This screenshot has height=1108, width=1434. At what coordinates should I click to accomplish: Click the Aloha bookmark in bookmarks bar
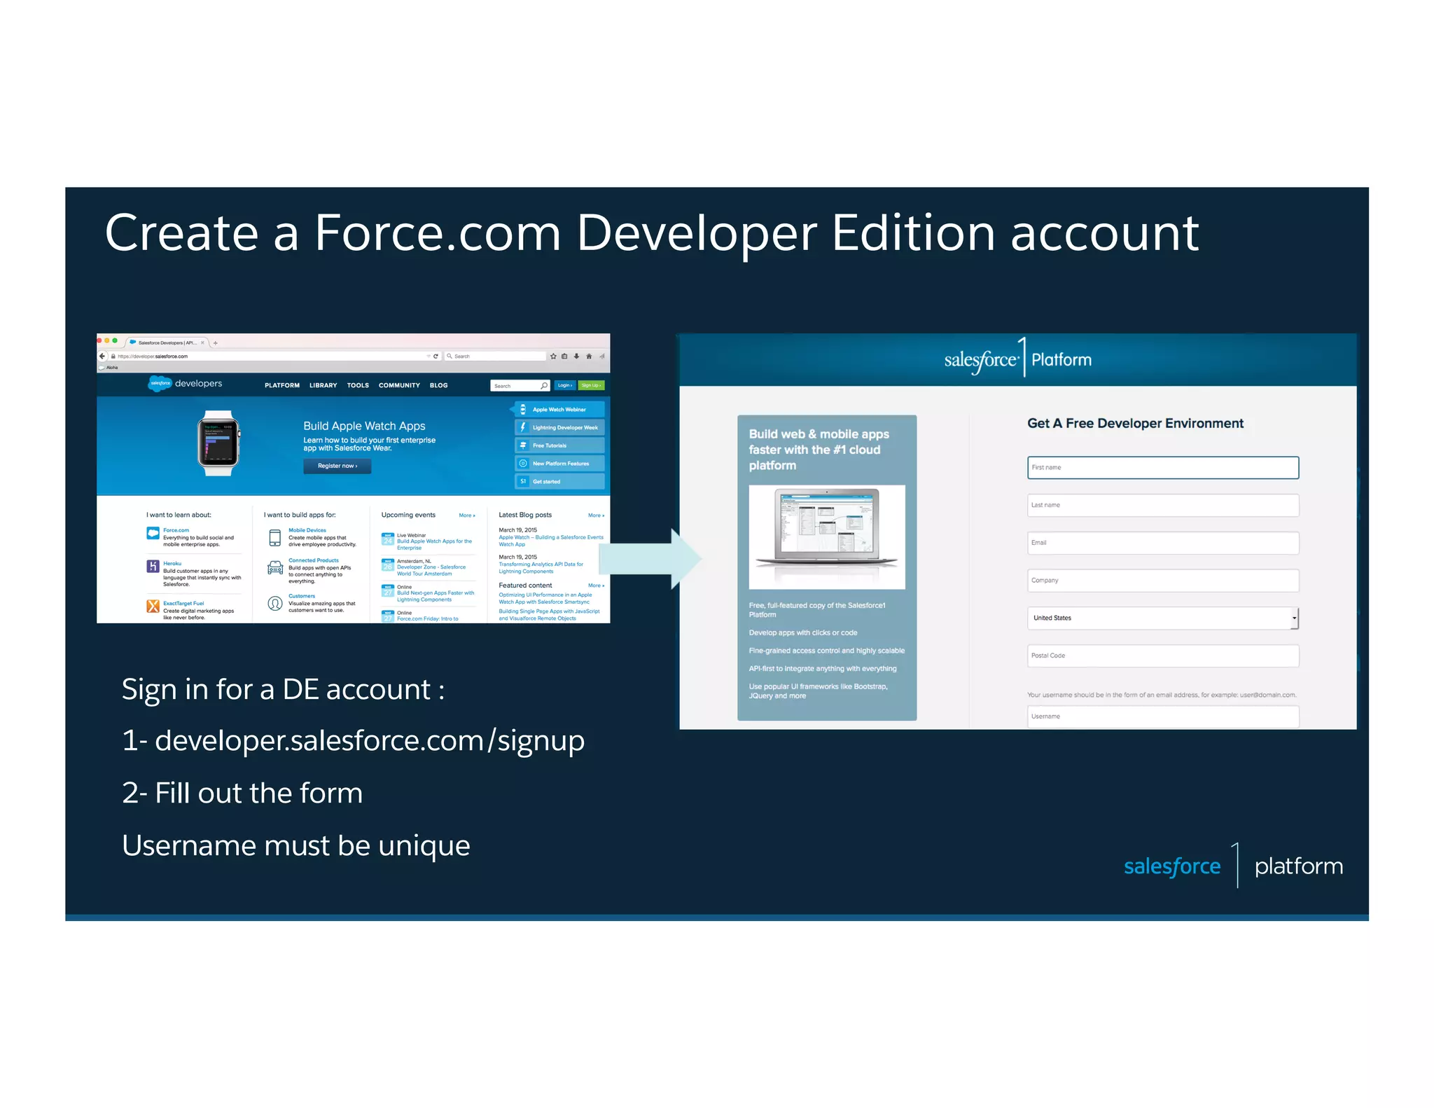point(108,367)
